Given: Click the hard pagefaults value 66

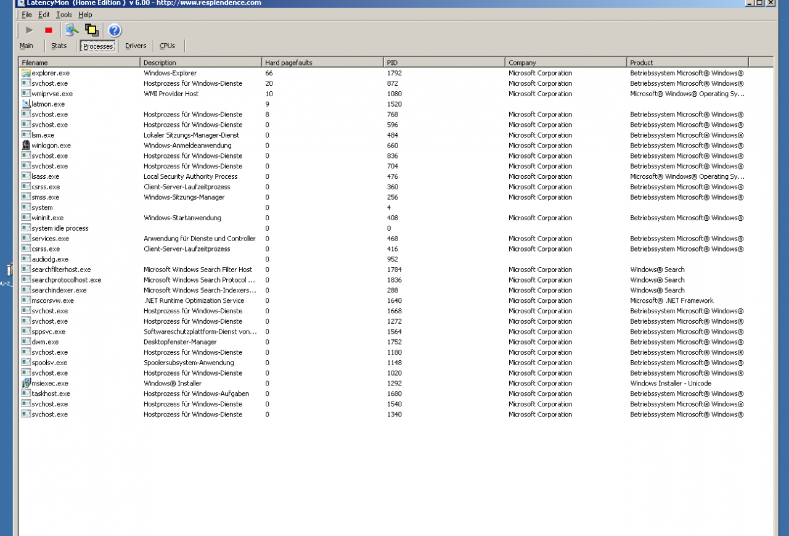Looking at the screenshot, I should pyautogui.click(x=269, y=73).
